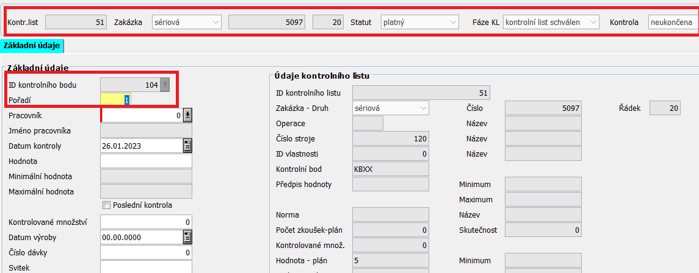Click the Hodnota input field
Viewport: 699px width, 273px height.
[x=146, y=161]
